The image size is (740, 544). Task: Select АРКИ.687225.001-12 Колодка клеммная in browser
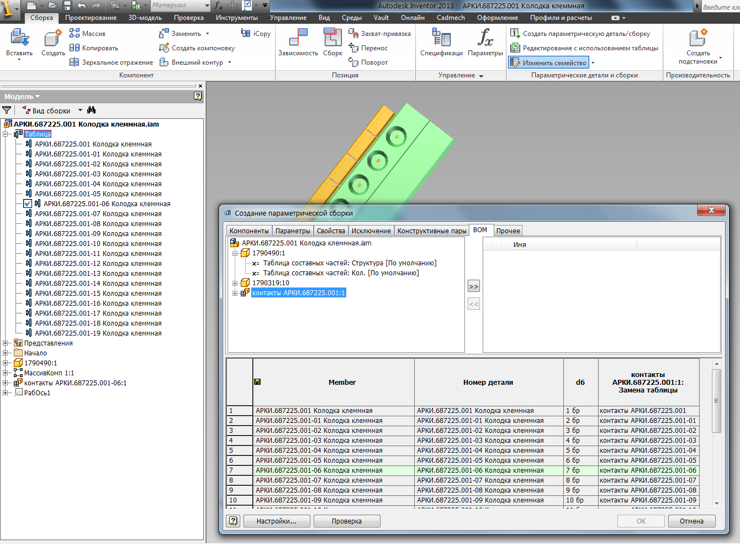(x=98, y=263)
